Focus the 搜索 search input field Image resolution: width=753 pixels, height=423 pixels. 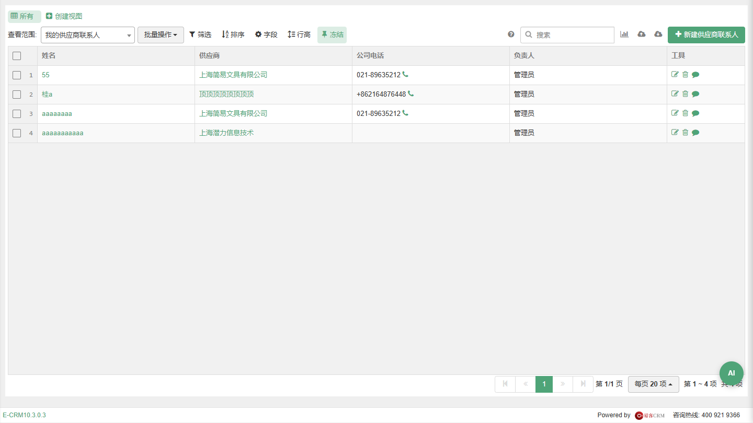(x=567, y=35)
